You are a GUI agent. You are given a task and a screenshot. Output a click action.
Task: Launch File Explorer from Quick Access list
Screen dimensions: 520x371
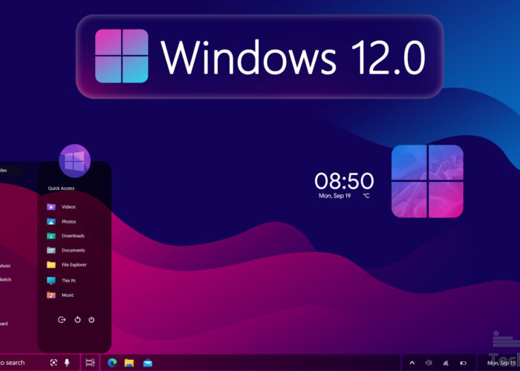(x=67, y=265)
